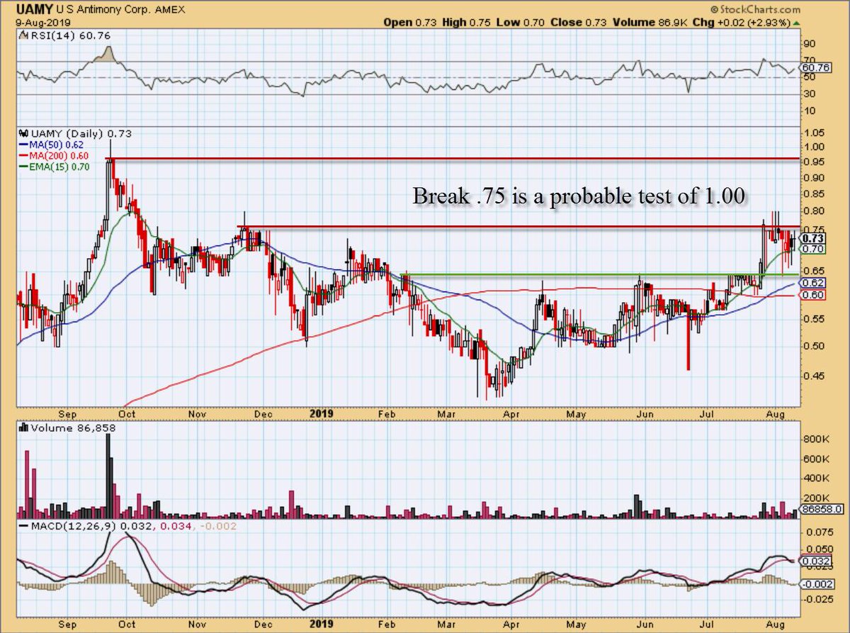Click the 30 level on RSI axis
The width and height of the screenshot is (850, 633).
point(810,94)
